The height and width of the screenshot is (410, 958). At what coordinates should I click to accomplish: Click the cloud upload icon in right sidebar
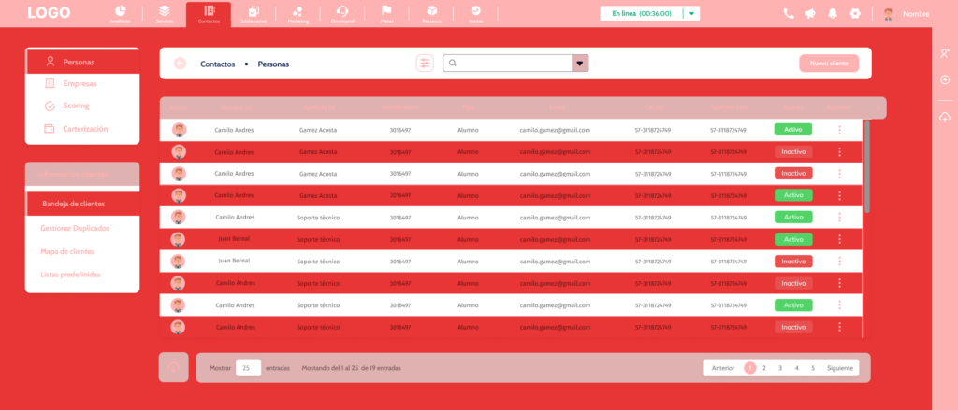pos(945,116)
